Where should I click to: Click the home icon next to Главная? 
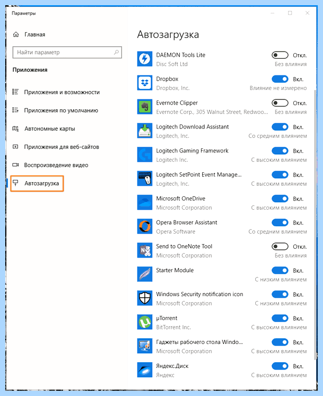coord(16,34)
